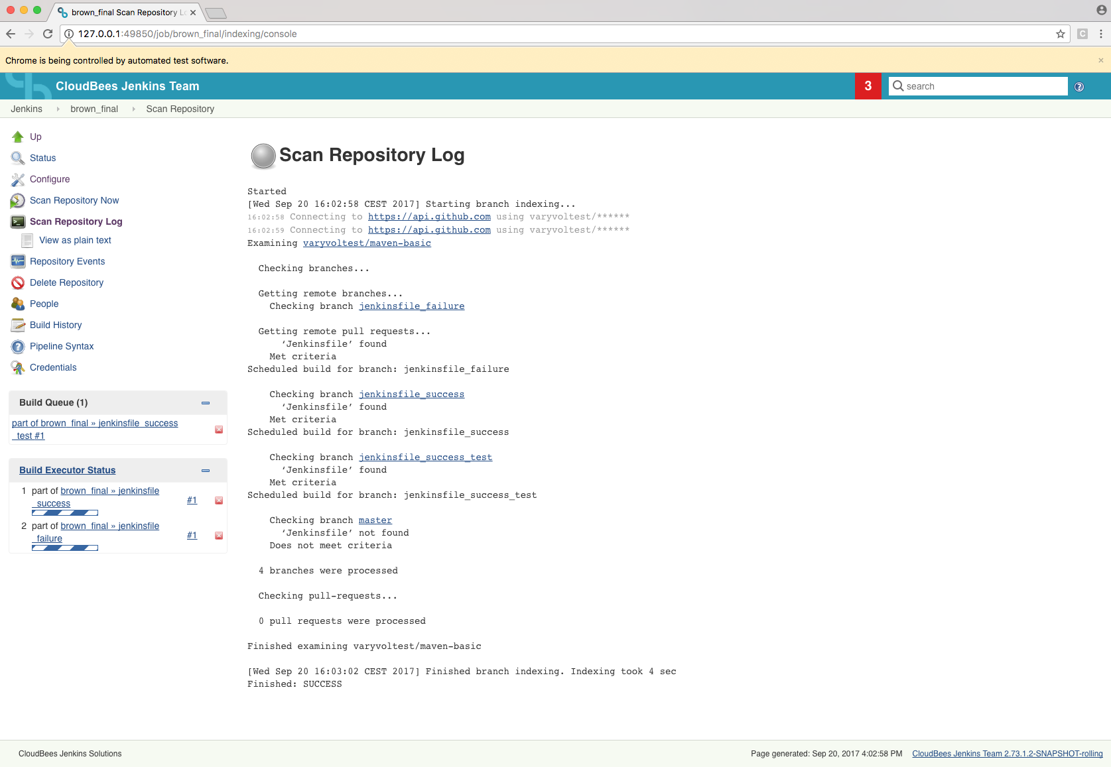This screenshot has width=1111, height=767.
Task: Open Pipeline Syntax sidebar item
Action: [62, 346]
